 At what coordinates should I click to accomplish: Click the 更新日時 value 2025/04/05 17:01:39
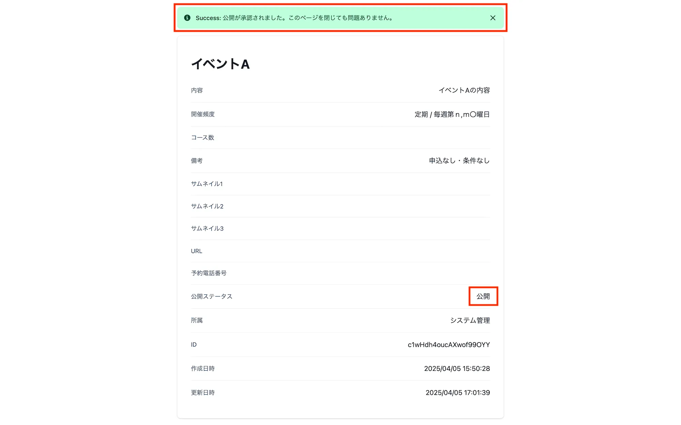pos(458,392)
